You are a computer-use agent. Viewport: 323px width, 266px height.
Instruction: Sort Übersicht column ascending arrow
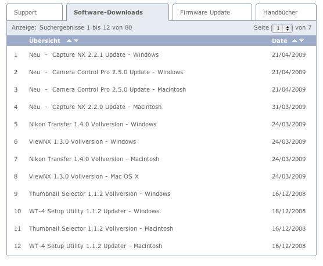click(x=69, y=41)
